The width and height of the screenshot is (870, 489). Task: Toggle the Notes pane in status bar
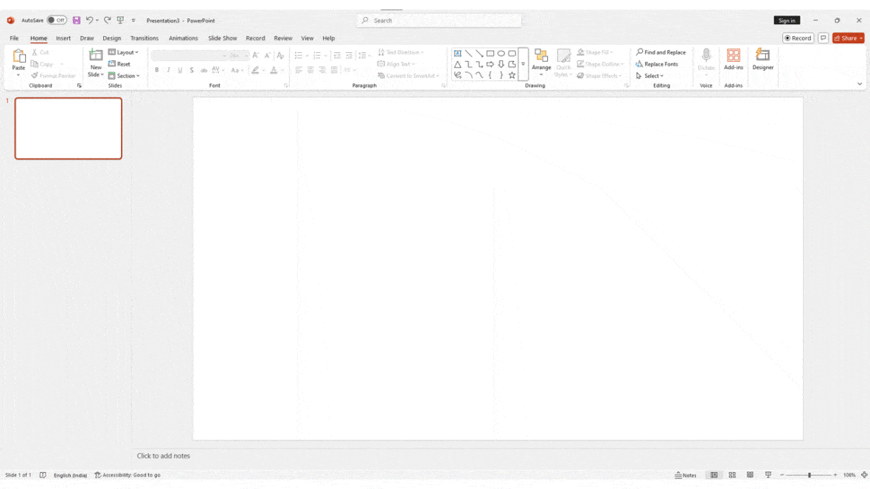click(686, 475)
